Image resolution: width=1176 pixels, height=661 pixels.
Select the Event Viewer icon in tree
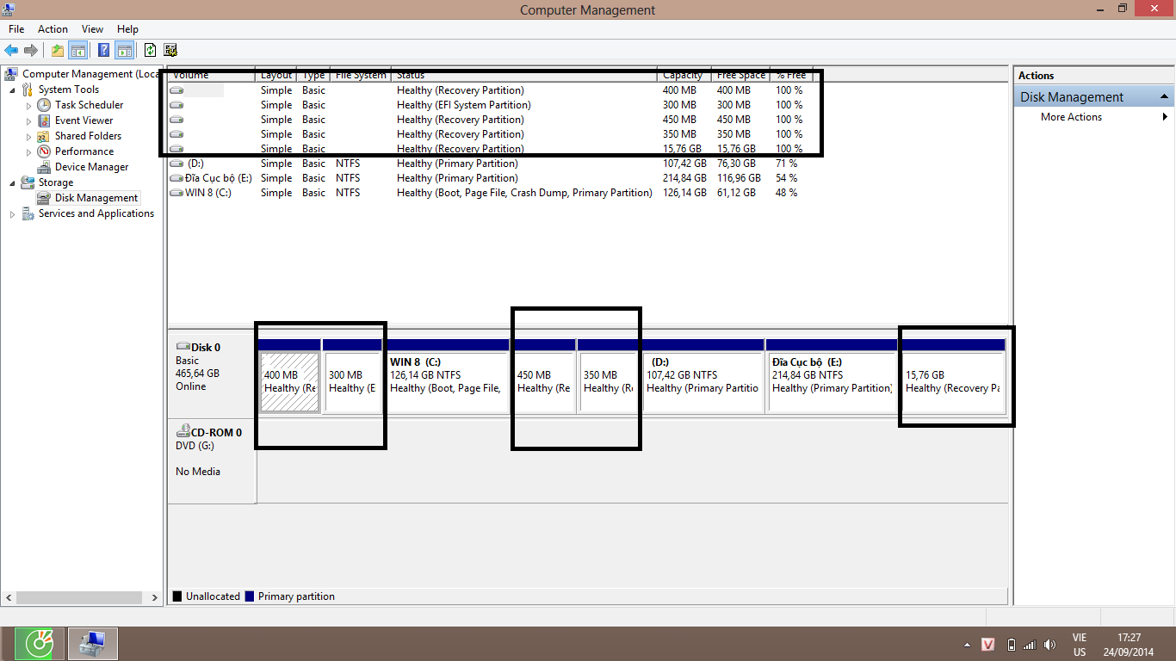(x=44, y=120)
